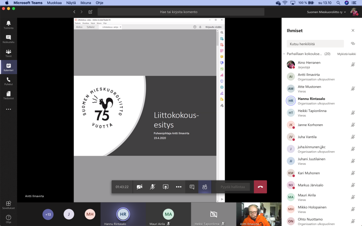Click the Pyydä hallintaa button
362x226 pixels.
[x=233, y=187]
